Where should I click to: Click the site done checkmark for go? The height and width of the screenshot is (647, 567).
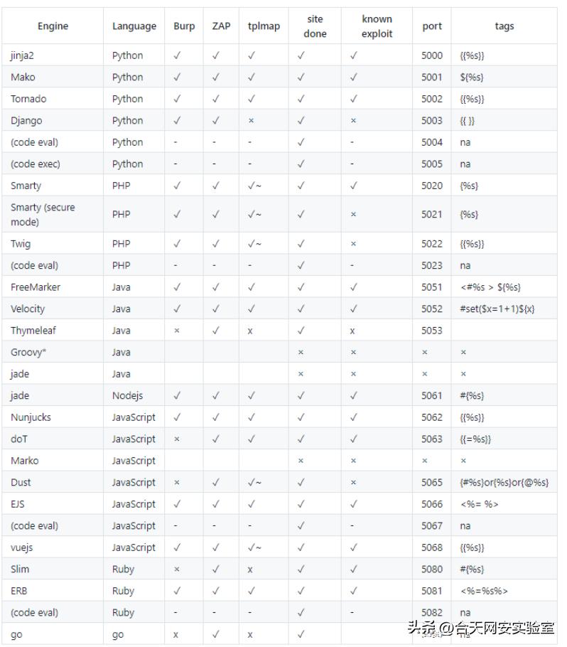click(301, 635)
